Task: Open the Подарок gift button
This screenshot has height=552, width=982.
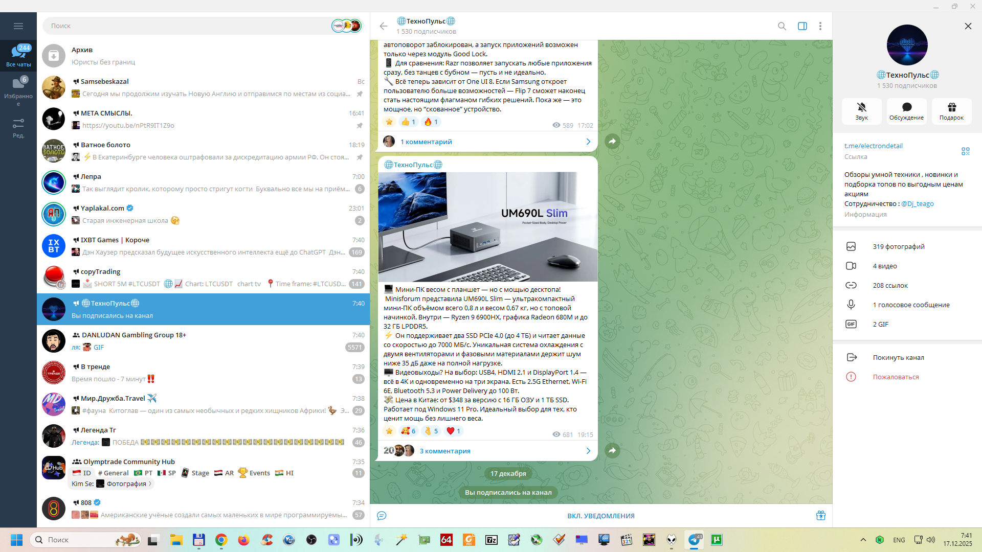Action: tap(951, 111)
